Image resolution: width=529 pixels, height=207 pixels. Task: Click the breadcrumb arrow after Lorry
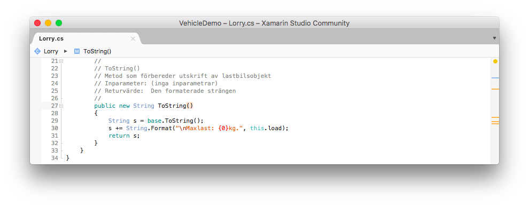tap(66, 51)
